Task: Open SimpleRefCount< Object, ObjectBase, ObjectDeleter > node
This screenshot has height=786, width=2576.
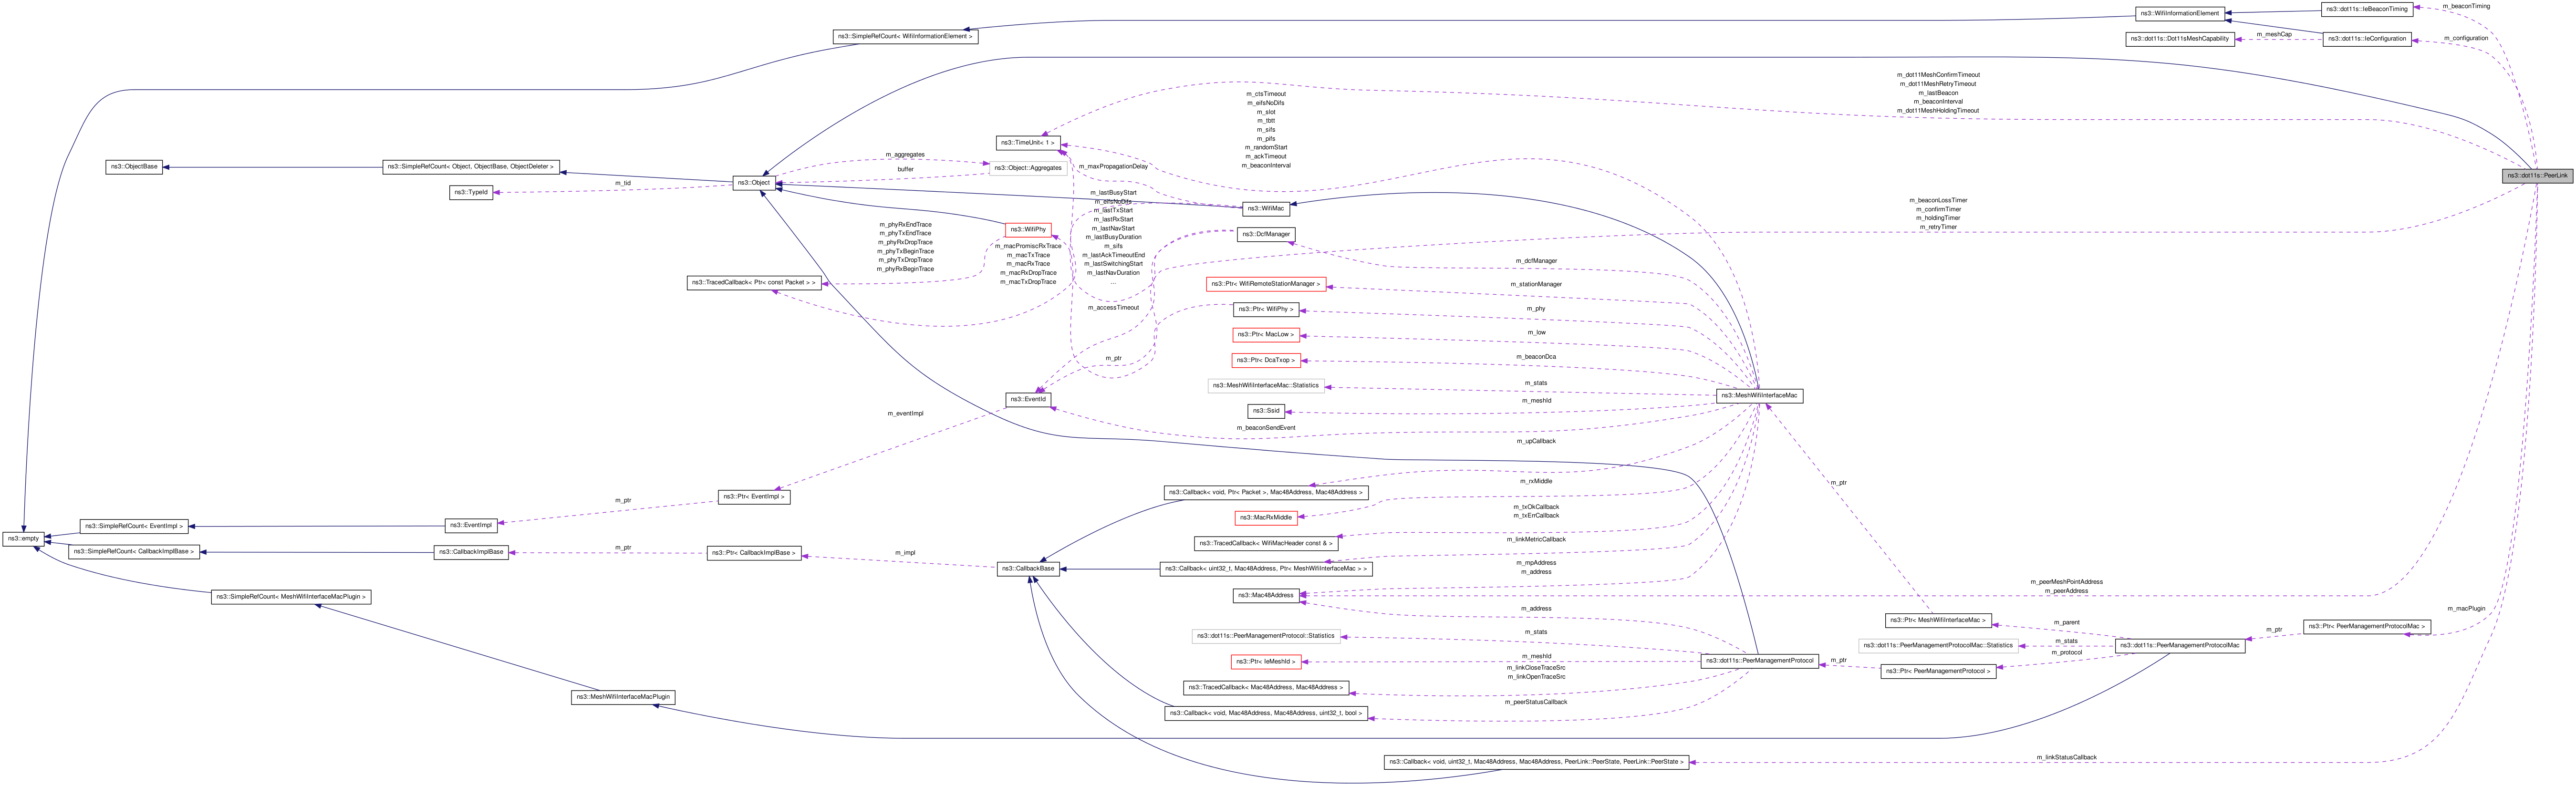Action: (x=470, y=167)
